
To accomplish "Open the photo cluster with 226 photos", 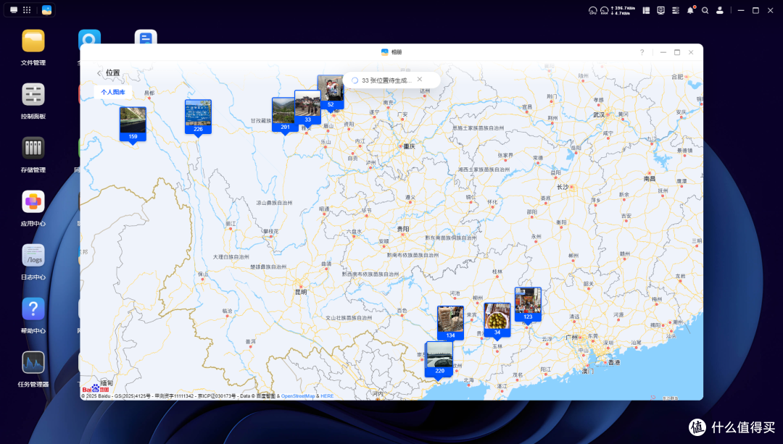I will coord(198,117).
